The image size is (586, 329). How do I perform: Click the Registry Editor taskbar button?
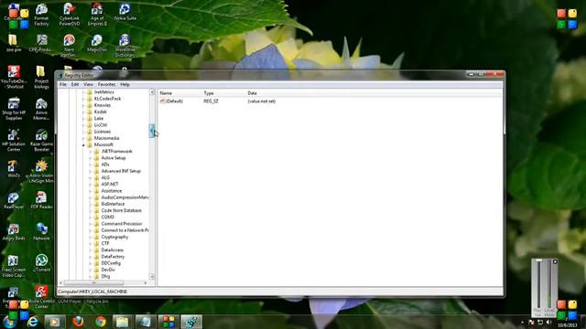pyautogui.click(x=191, y=322)
